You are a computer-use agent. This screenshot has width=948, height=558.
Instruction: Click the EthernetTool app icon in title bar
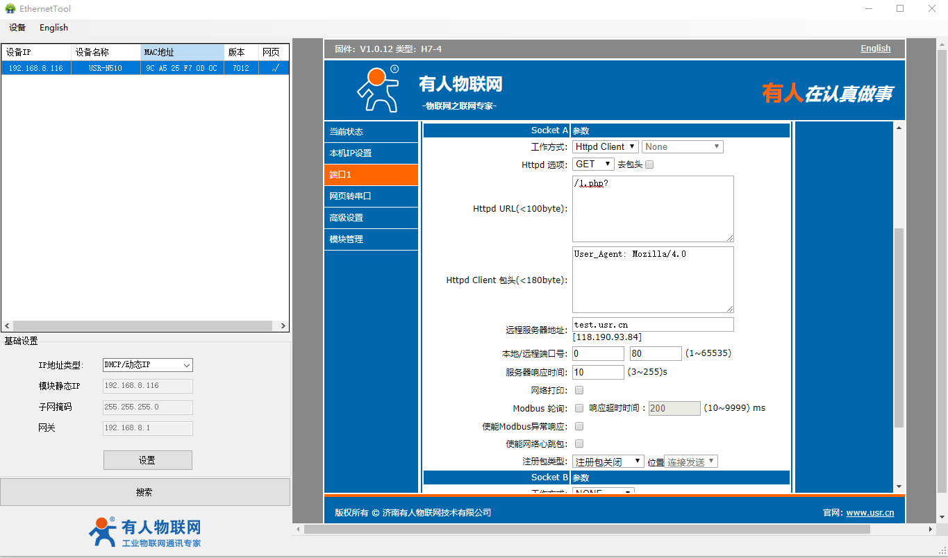[x=10, y=8]
